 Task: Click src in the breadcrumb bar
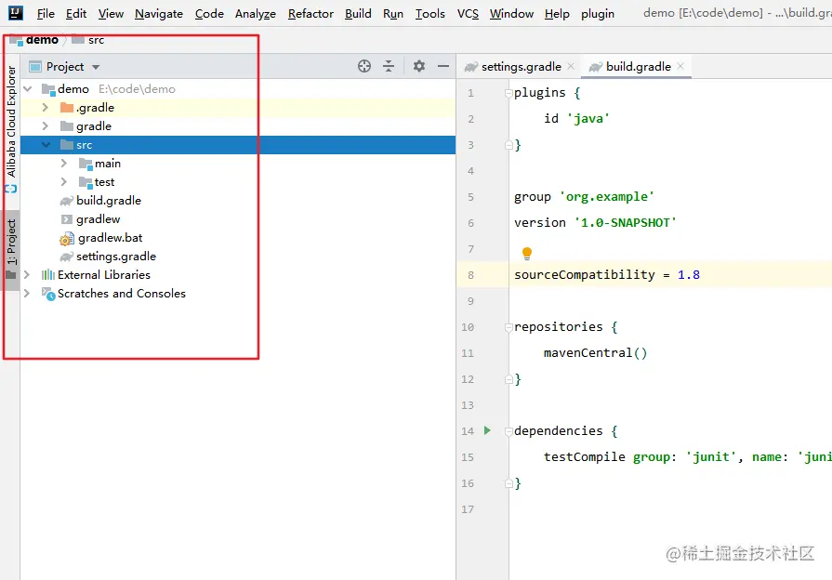96,40
